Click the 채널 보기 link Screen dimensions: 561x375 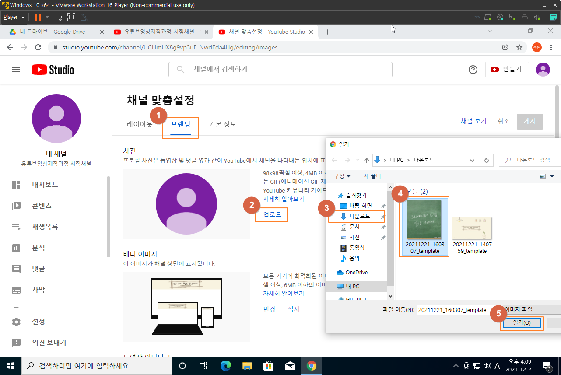tap(473, 121)
